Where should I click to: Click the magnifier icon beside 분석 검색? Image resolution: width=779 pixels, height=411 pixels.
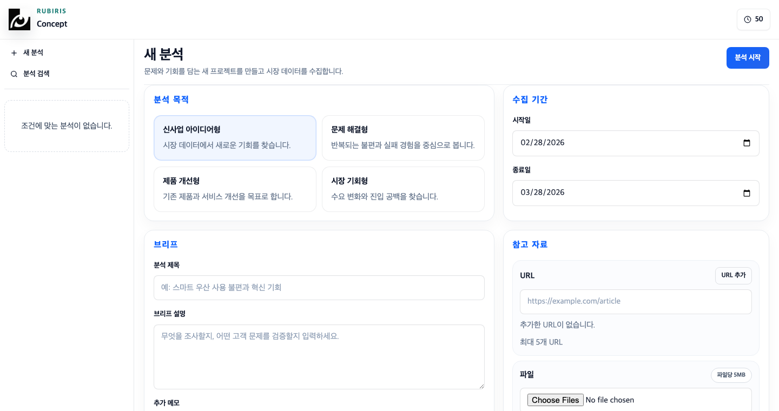(14, 74)
